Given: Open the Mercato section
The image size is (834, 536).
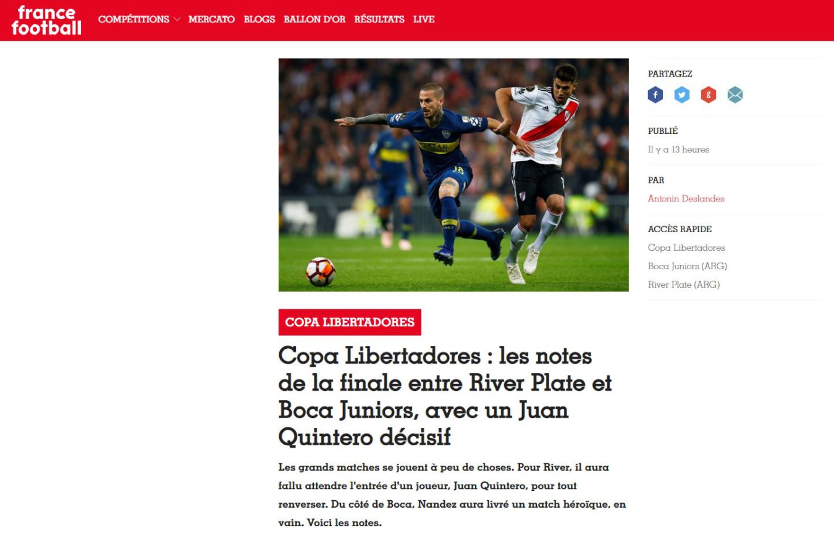Looking at the screenshot, I should click(x=211, y=20).
